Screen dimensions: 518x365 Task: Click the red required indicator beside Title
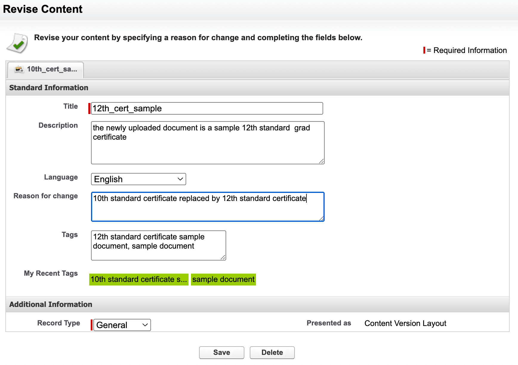tap(89, 108)
